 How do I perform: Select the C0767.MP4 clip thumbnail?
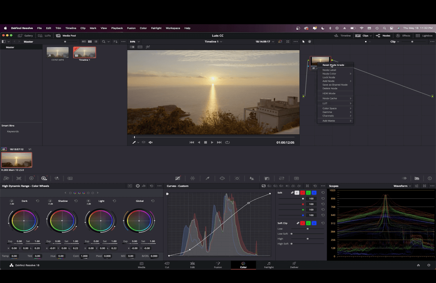point(58,52)
